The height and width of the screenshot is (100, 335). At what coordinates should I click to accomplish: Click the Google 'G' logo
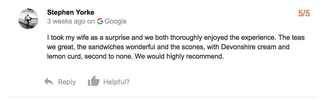100,21
